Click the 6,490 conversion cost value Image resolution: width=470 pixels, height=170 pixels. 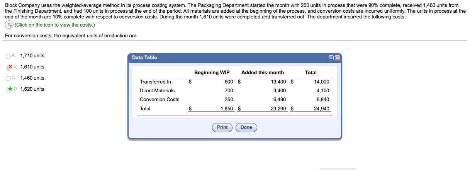(279, 100)
